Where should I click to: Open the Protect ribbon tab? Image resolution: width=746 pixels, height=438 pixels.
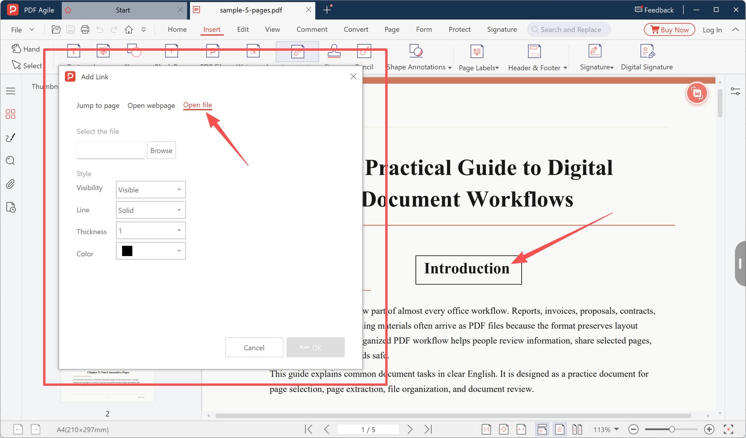(459, 30)
